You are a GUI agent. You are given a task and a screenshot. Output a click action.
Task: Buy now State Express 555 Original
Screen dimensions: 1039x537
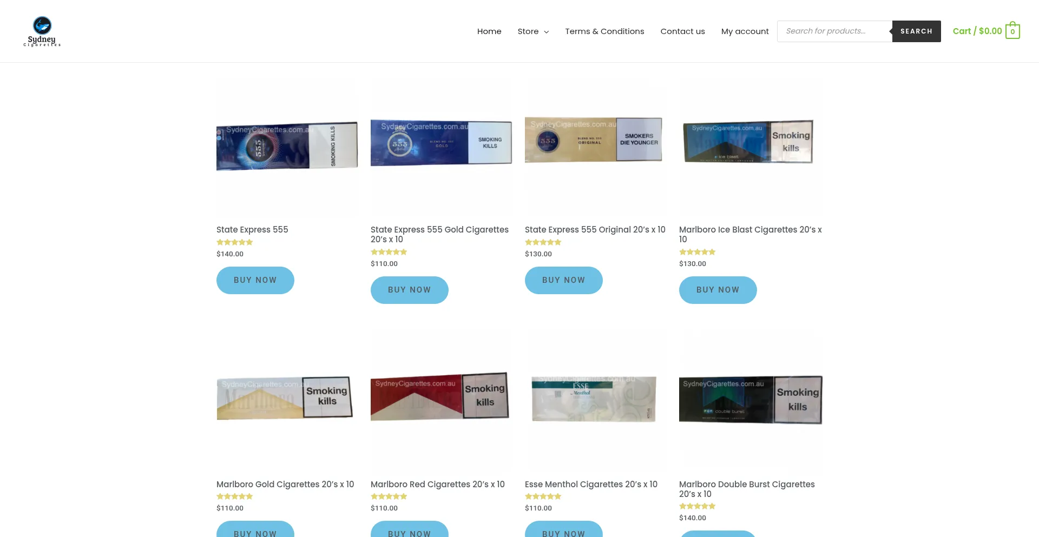pyautogui.click(x=564, y=280)
